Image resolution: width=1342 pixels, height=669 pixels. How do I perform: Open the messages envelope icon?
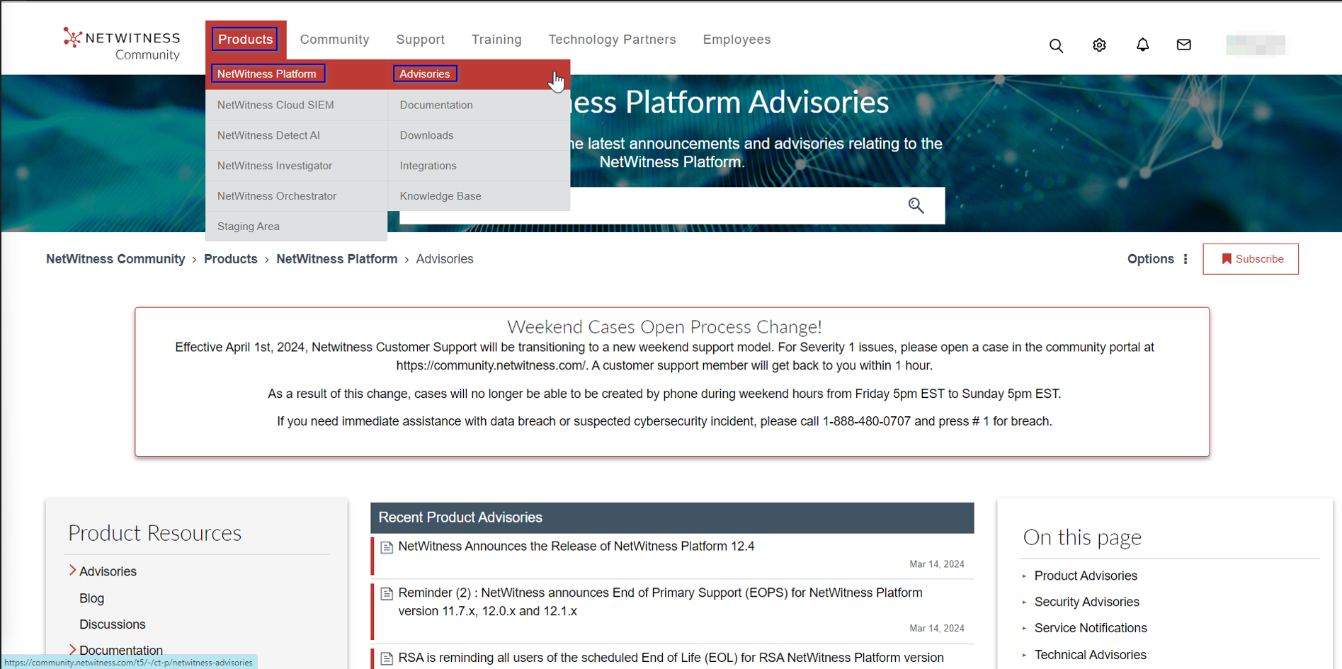tap(1183, 45)
